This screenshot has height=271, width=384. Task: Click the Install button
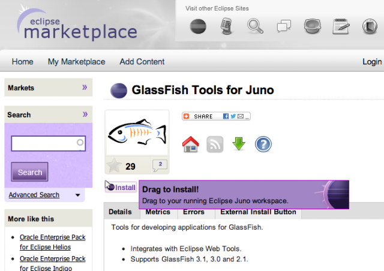click(121, 187)
